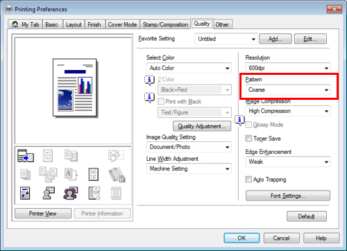
Task: Click the grayed zoom/fit page icon with four arrows
Action: pyautogui.click(x=48, y=155)
